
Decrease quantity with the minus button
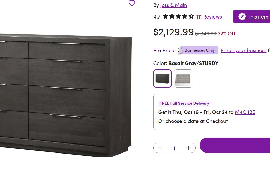point(160,148)
